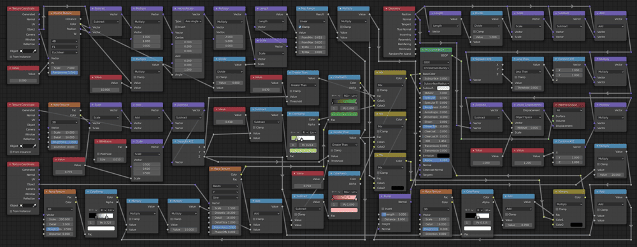
Task: Click the Scale 200.000 field in bottom Noise Texture
Action: pyautogui.click(x=60, y=220)
